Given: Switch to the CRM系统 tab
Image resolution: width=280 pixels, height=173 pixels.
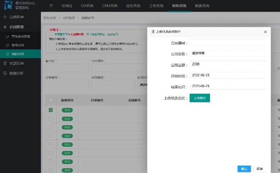Looking at the screenshot, I should pos(110,6).
